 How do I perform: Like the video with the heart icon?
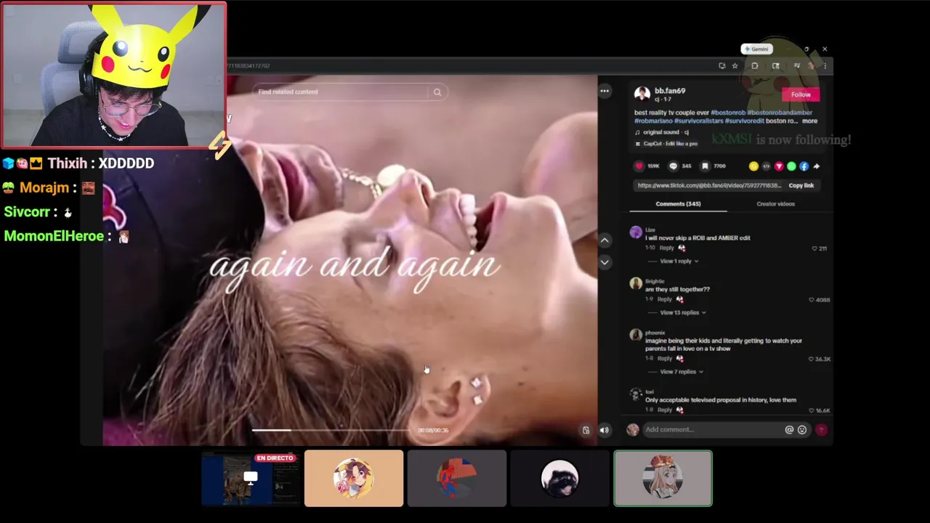[x=639, y=166]
